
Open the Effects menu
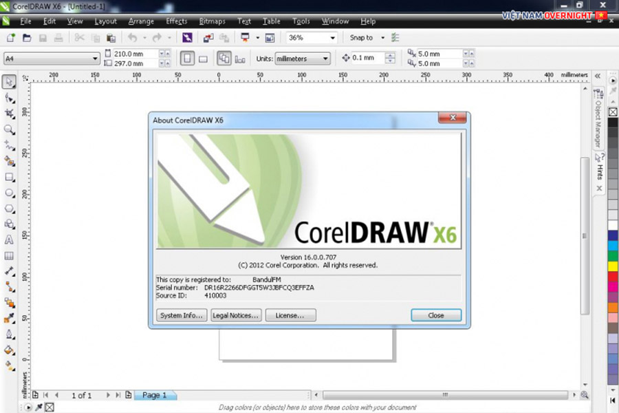coord(177,21)
